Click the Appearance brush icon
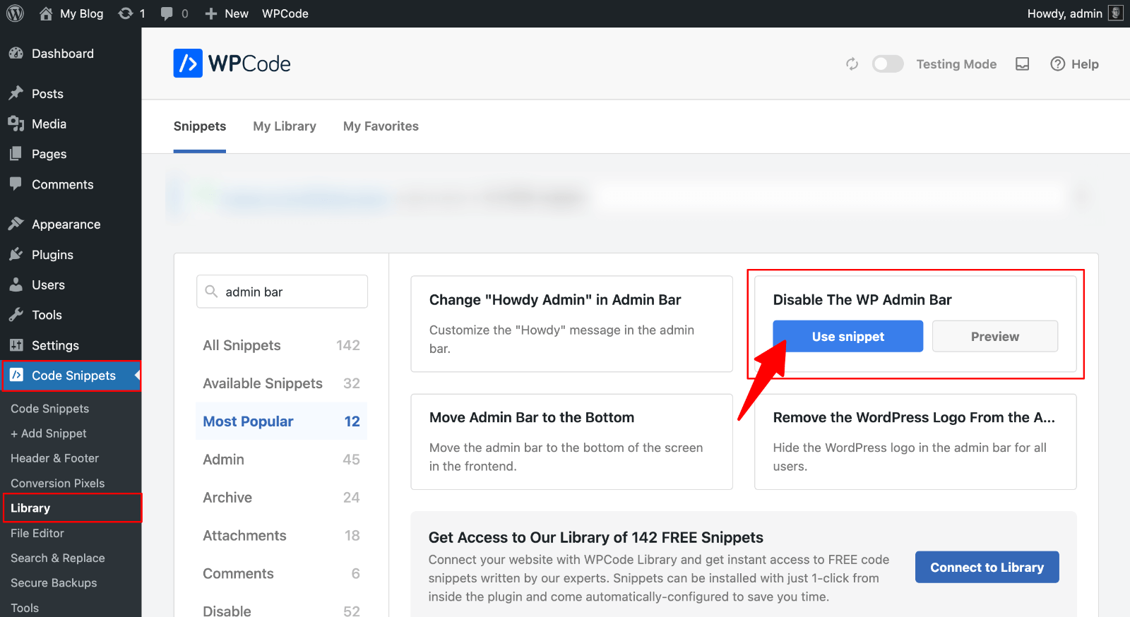This screenshot has width=1130, height=617. (x=16, y=224)
